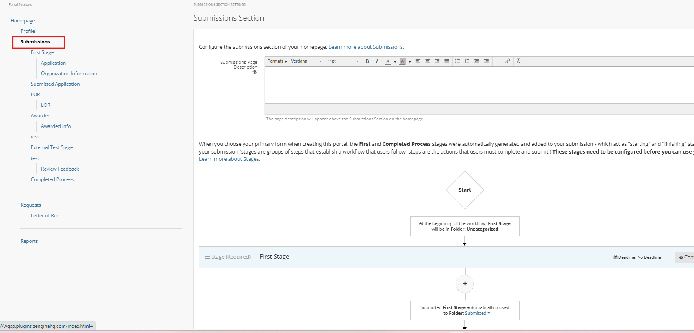The image size is (694, 333).
Task: Center-align text in editor toolbar
Action: (x=428, y=61)
